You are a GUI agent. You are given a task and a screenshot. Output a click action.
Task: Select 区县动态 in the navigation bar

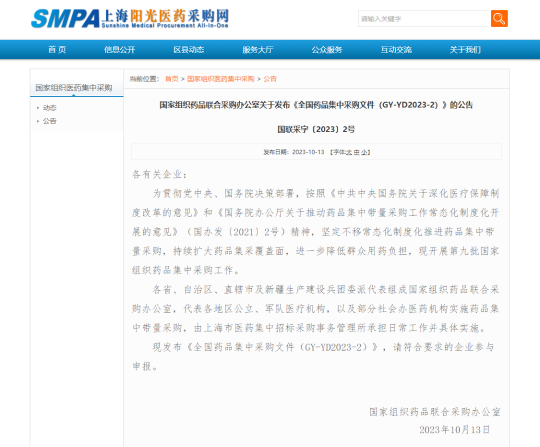[x=189, y=49]
